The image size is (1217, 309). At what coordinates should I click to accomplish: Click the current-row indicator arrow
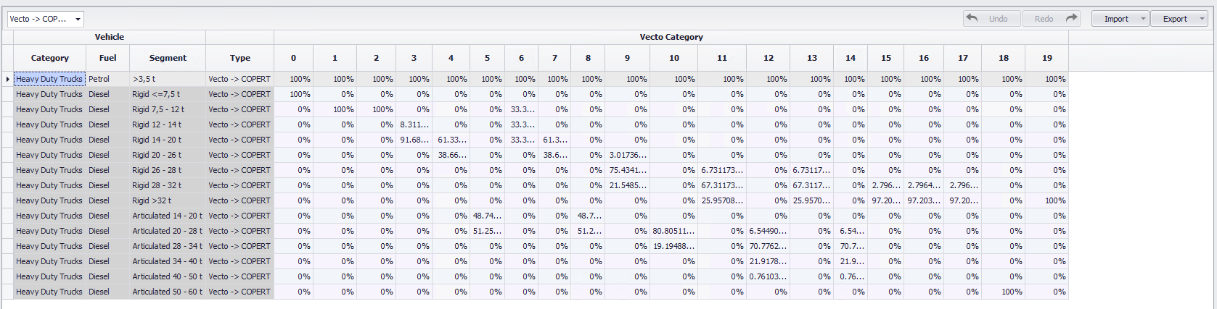coord(7,79)
